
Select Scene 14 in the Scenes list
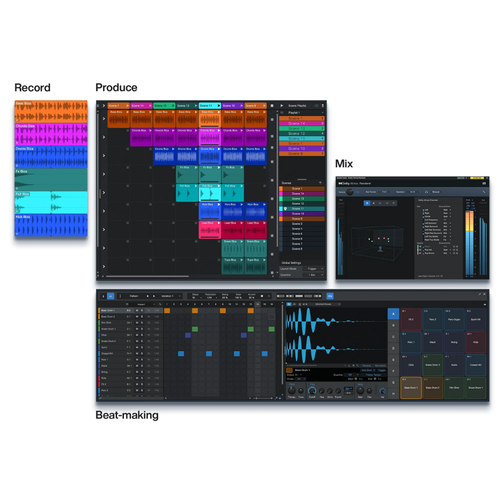pos(298,194)
